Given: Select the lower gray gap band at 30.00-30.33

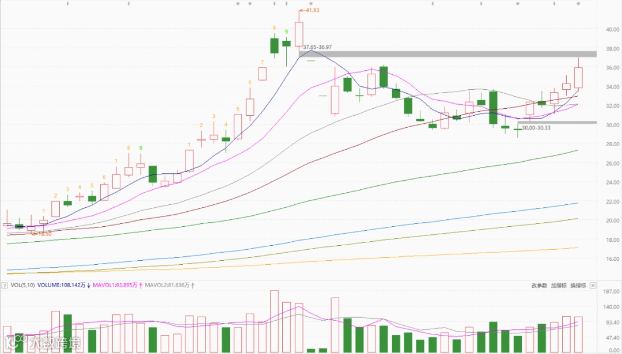Looking at the screenshot, I should click(557, 122).
